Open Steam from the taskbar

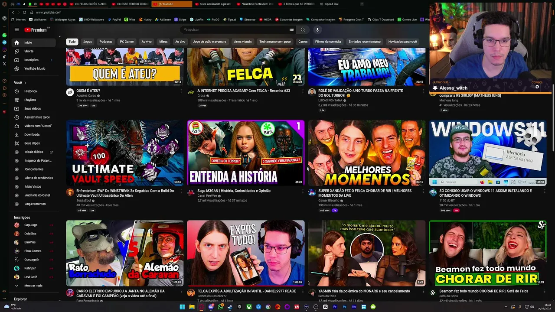click(x=230, y=307)
